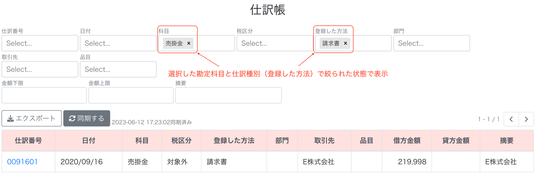Remove the 売掛金 filter tag
Viewport: 536px width, 174px height.
pos(189,43)
